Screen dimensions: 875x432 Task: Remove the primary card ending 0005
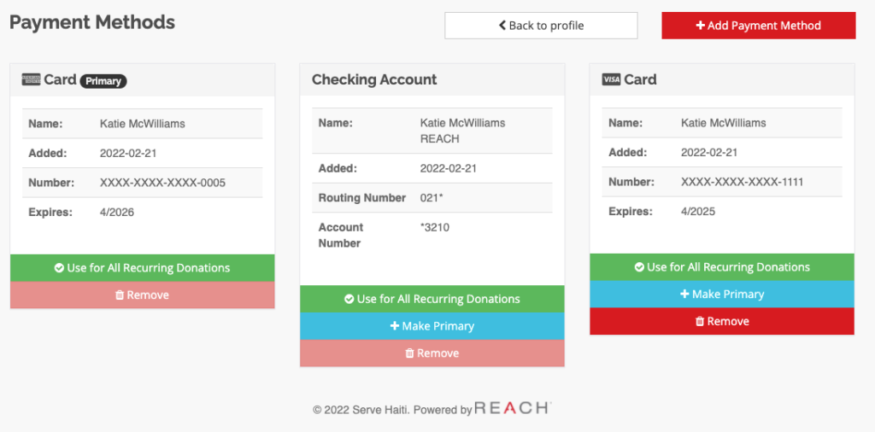click(143, 295)
